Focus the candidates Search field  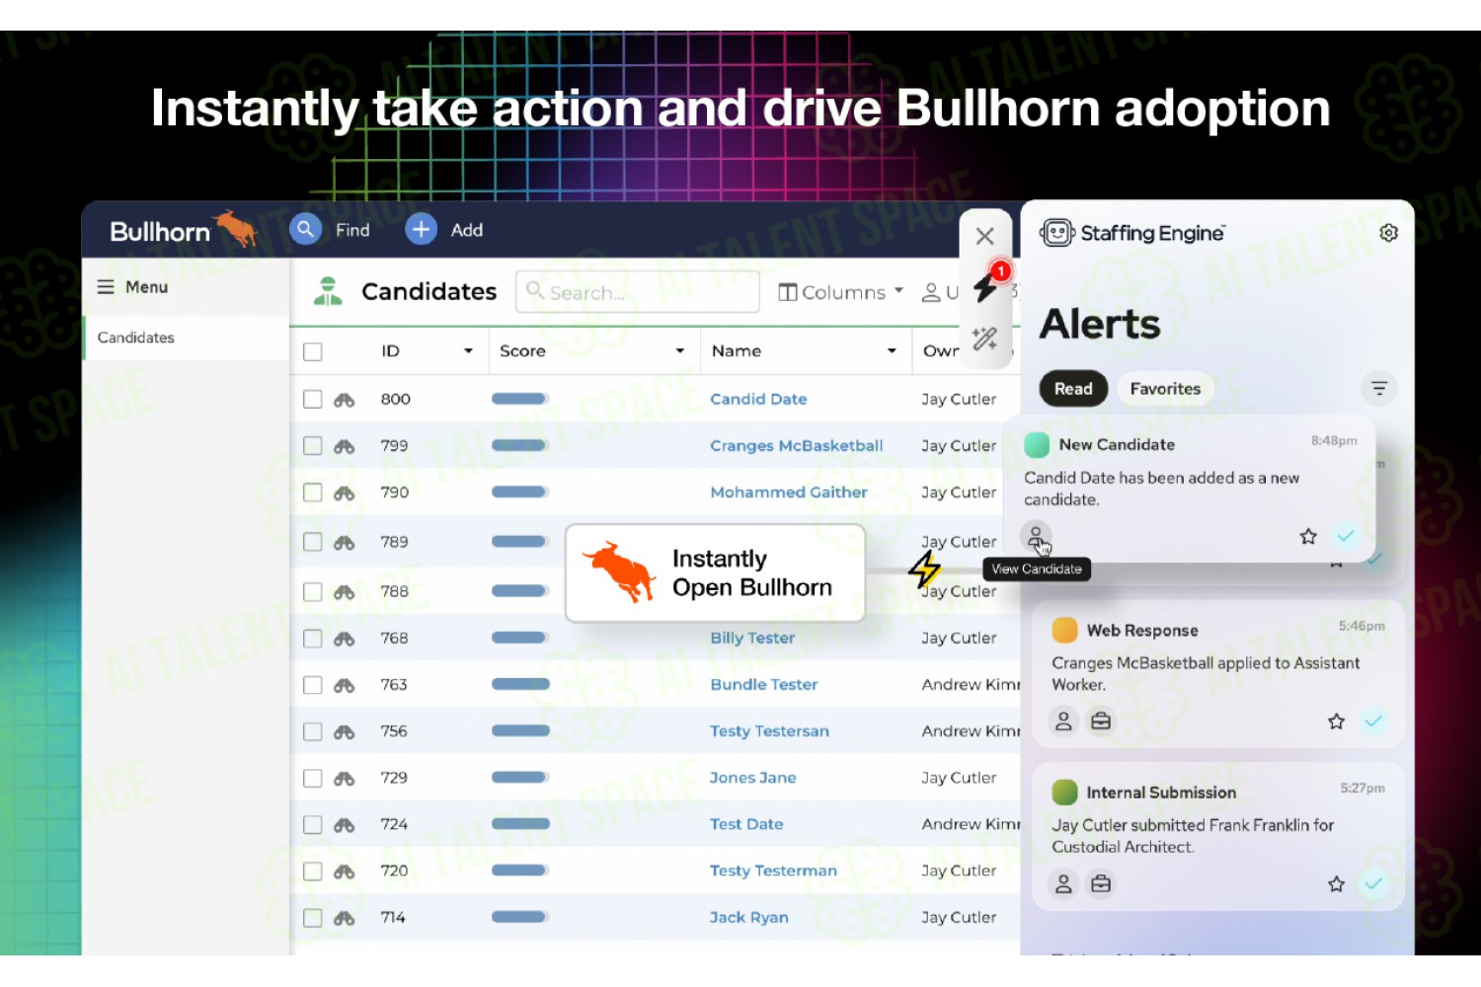coord(638,292)
